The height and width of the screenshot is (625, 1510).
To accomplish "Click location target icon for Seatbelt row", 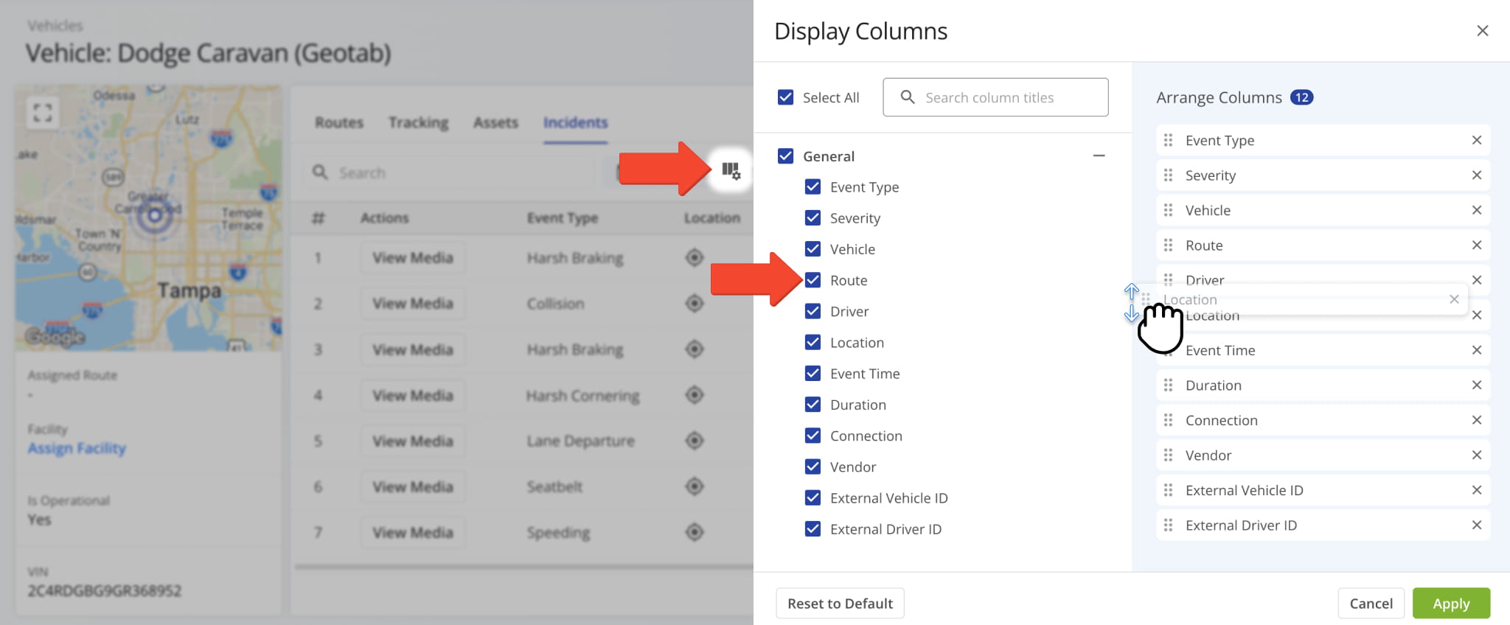I will coord(694,486).
